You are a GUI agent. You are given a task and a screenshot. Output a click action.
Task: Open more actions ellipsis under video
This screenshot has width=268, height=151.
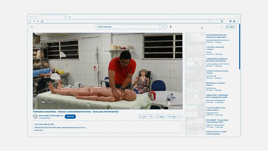tap(180, 117)
